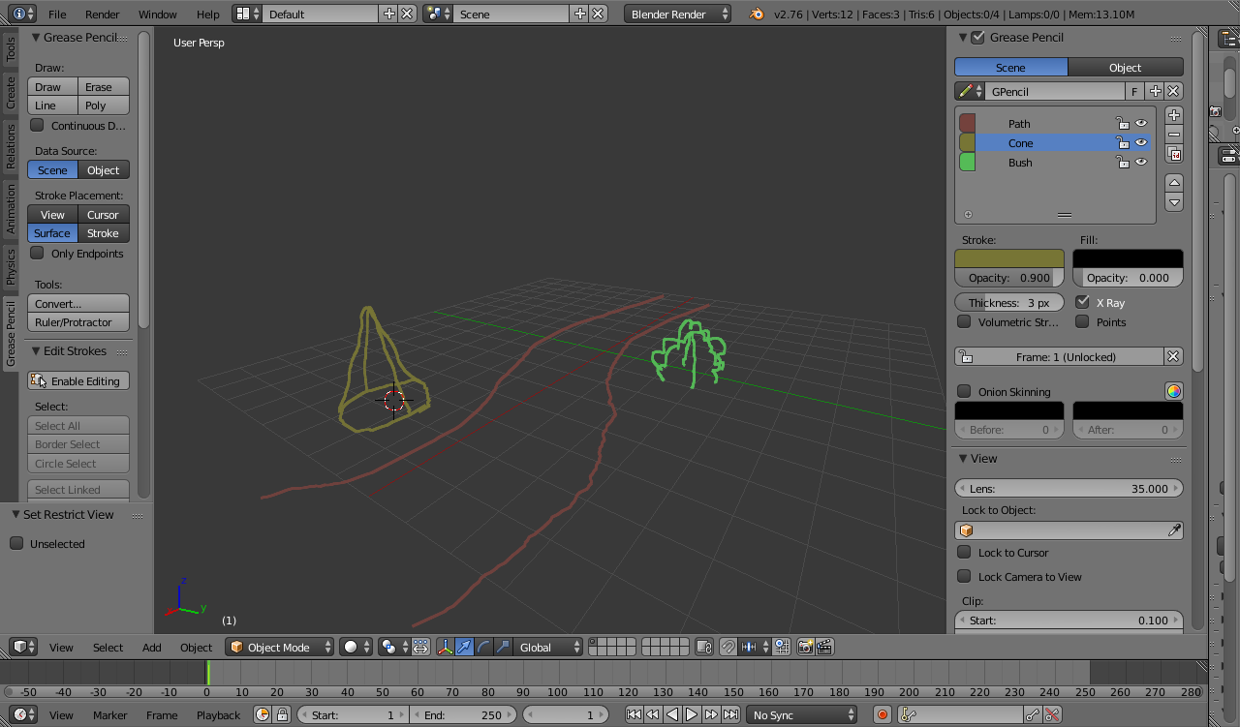Enable Lock to Cursor checkbox
The image size is (1240, 727).
tap(964, 552)
